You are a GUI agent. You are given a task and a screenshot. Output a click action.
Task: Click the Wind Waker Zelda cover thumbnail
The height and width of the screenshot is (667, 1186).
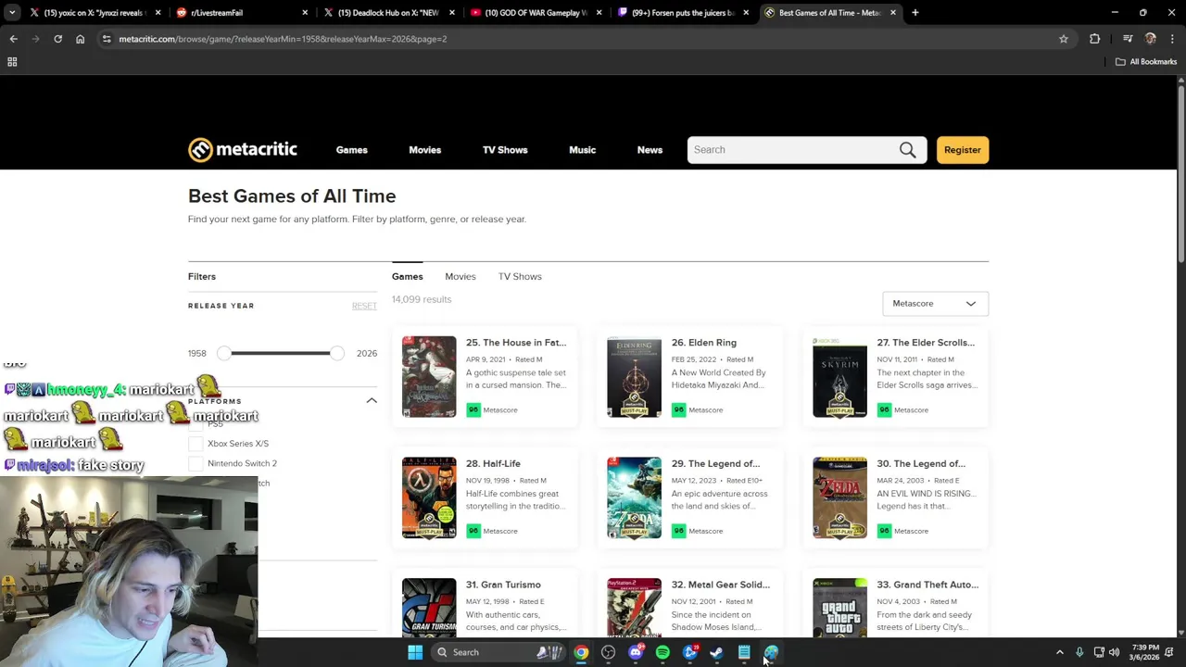point(839,498)
